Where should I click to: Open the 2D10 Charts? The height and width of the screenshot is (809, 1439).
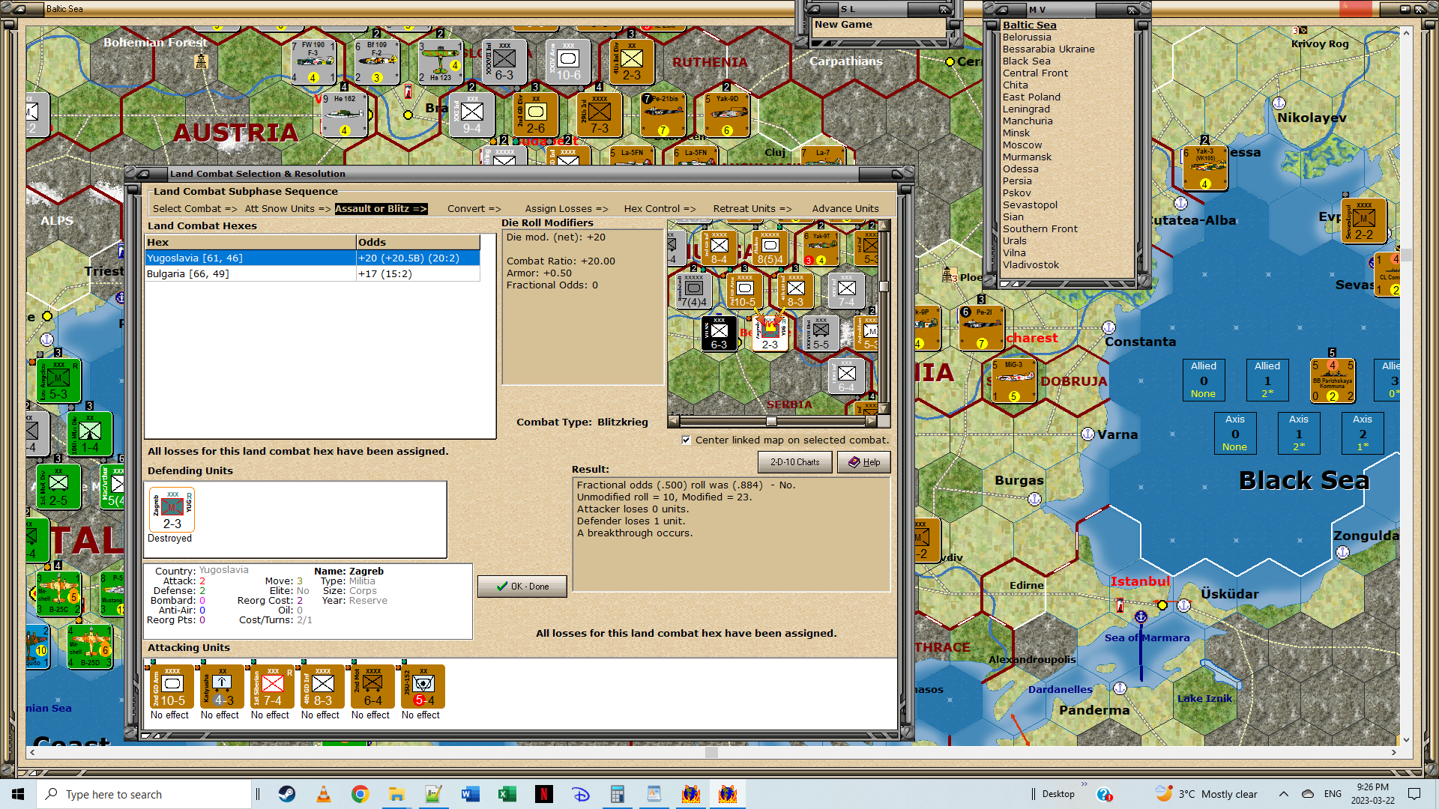(794, 462)
